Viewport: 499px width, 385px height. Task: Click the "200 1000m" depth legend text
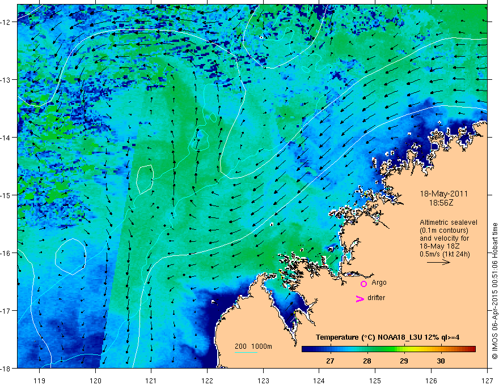[x=253, y=346]
